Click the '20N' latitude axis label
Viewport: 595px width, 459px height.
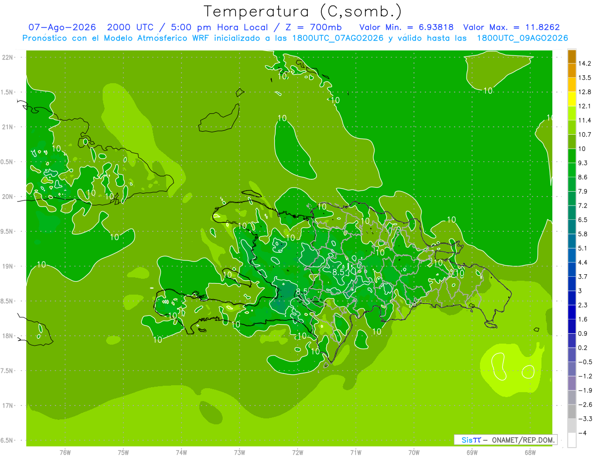(8, 197)
